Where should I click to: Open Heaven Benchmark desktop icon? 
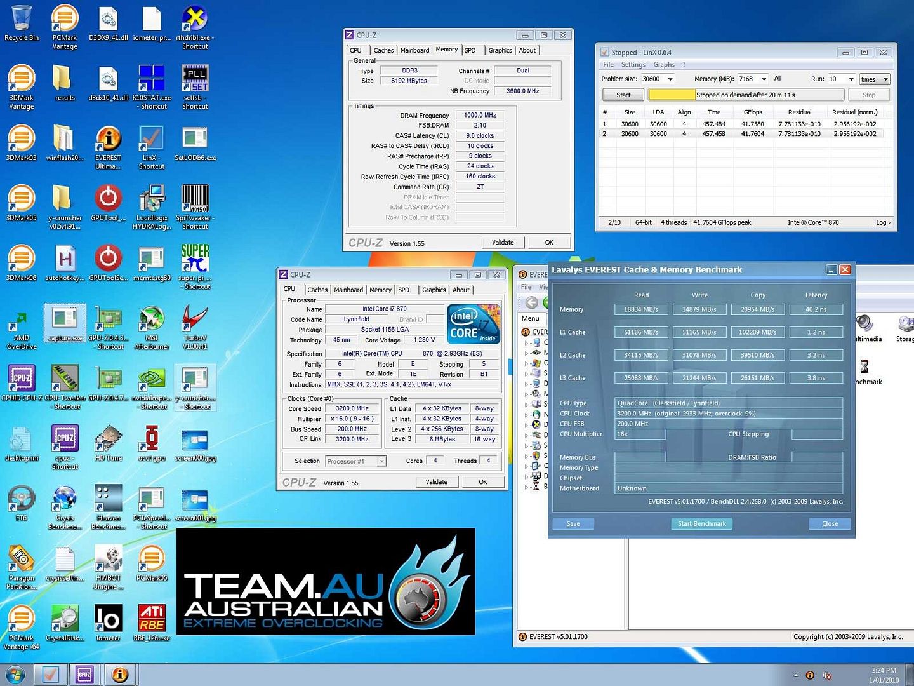tap(108, 508)
